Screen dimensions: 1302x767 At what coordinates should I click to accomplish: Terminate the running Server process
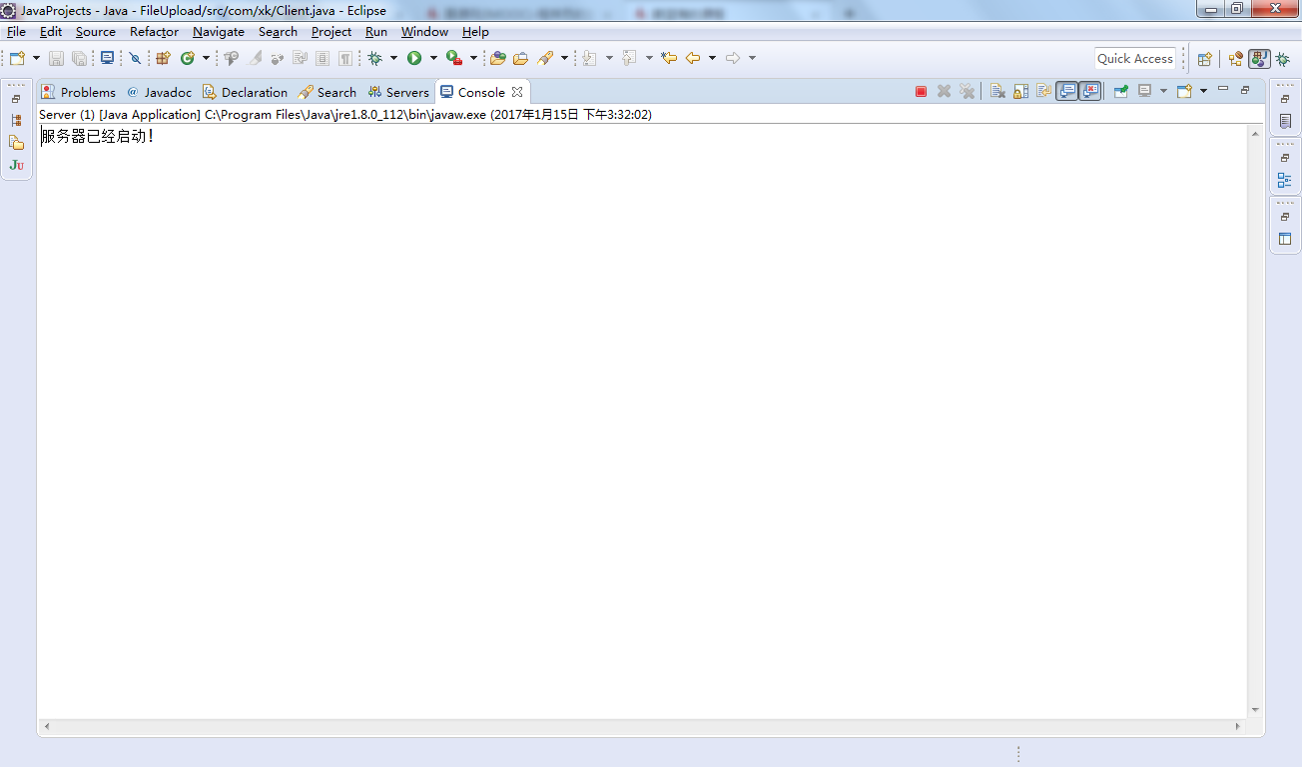tap(921, 92)
